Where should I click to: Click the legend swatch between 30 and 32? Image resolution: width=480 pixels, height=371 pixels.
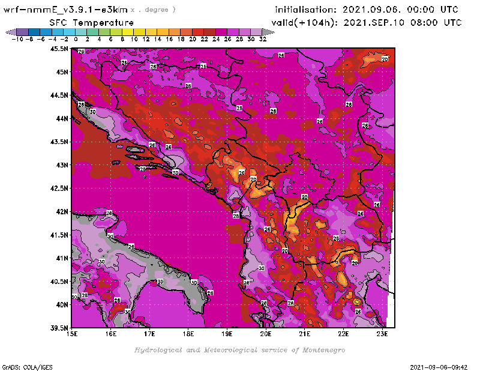[x=256, y=32]
